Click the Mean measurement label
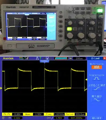Image resolution: width=106 pixels, height=120 pixels. pos(28,114)
